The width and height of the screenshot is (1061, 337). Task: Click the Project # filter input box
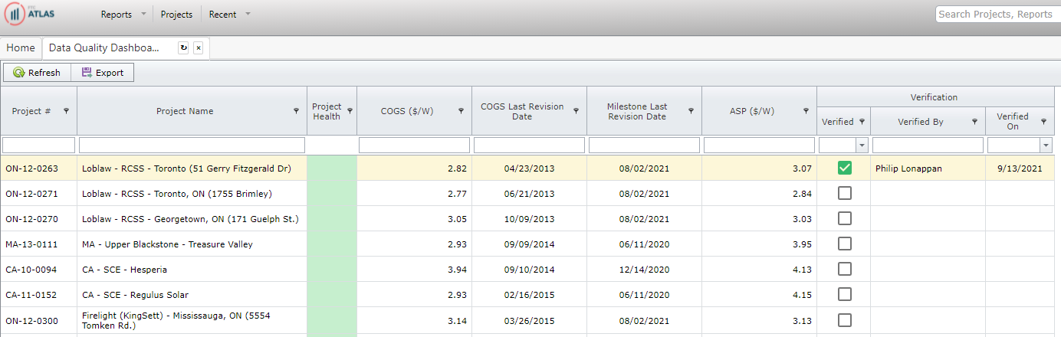coord(38,146)
